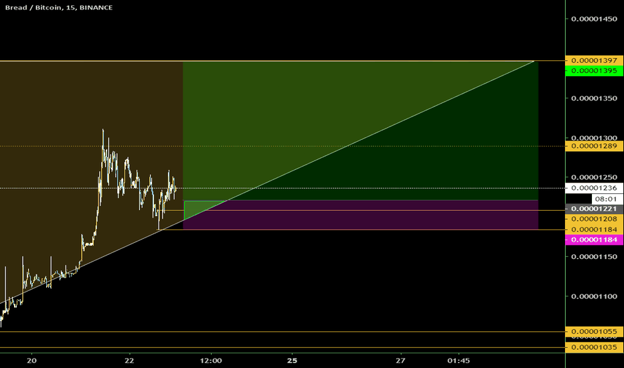Select the green profit zone of the long position

point(361,131)
